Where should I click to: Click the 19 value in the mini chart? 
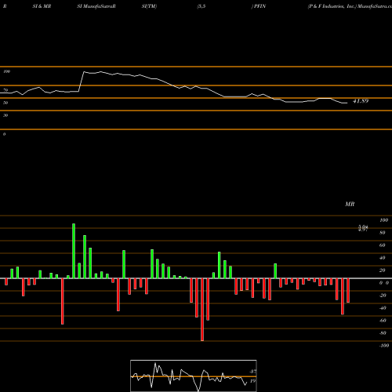pyautogui.click(x=252, y=381)
